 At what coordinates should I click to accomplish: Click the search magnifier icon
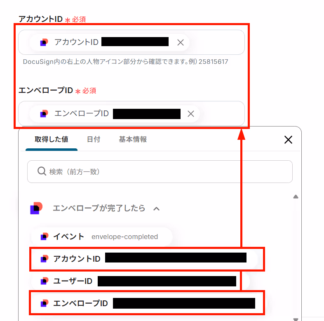click(42, 171)
